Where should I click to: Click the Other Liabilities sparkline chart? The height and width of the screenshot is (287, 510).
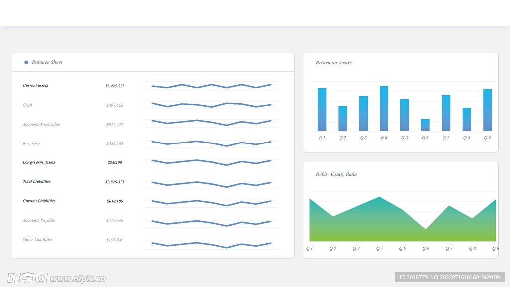point(211,244)
